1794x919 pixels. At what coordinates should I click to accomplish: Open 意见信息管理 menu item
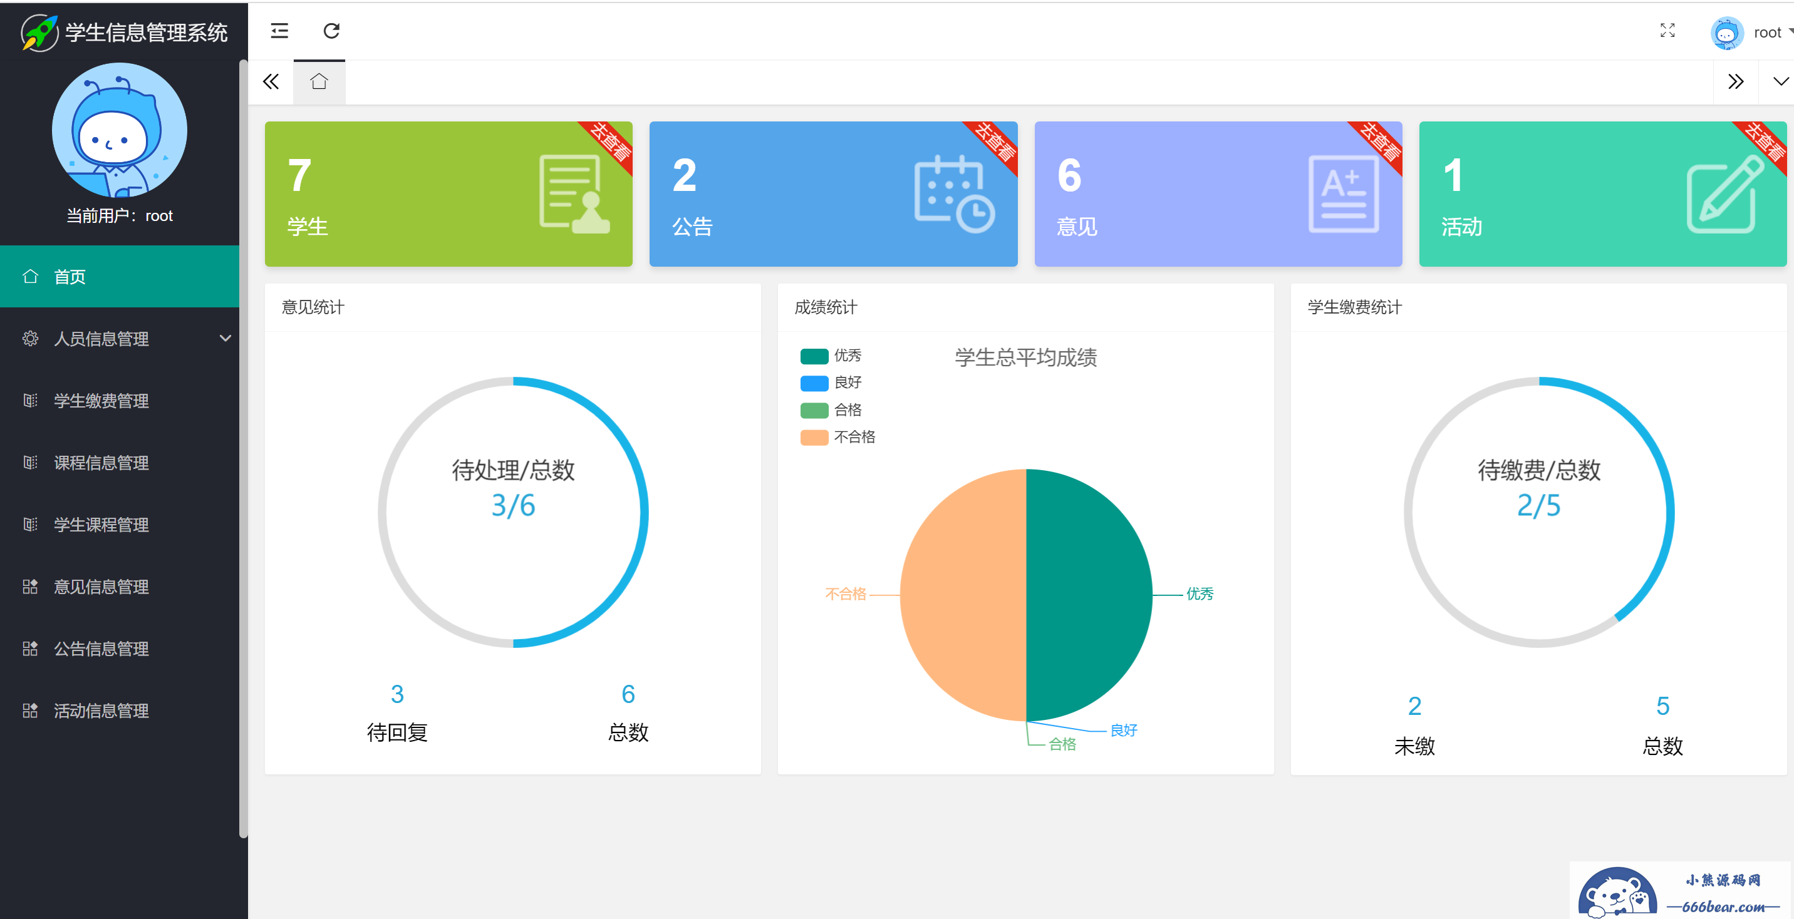click(120, 586)
